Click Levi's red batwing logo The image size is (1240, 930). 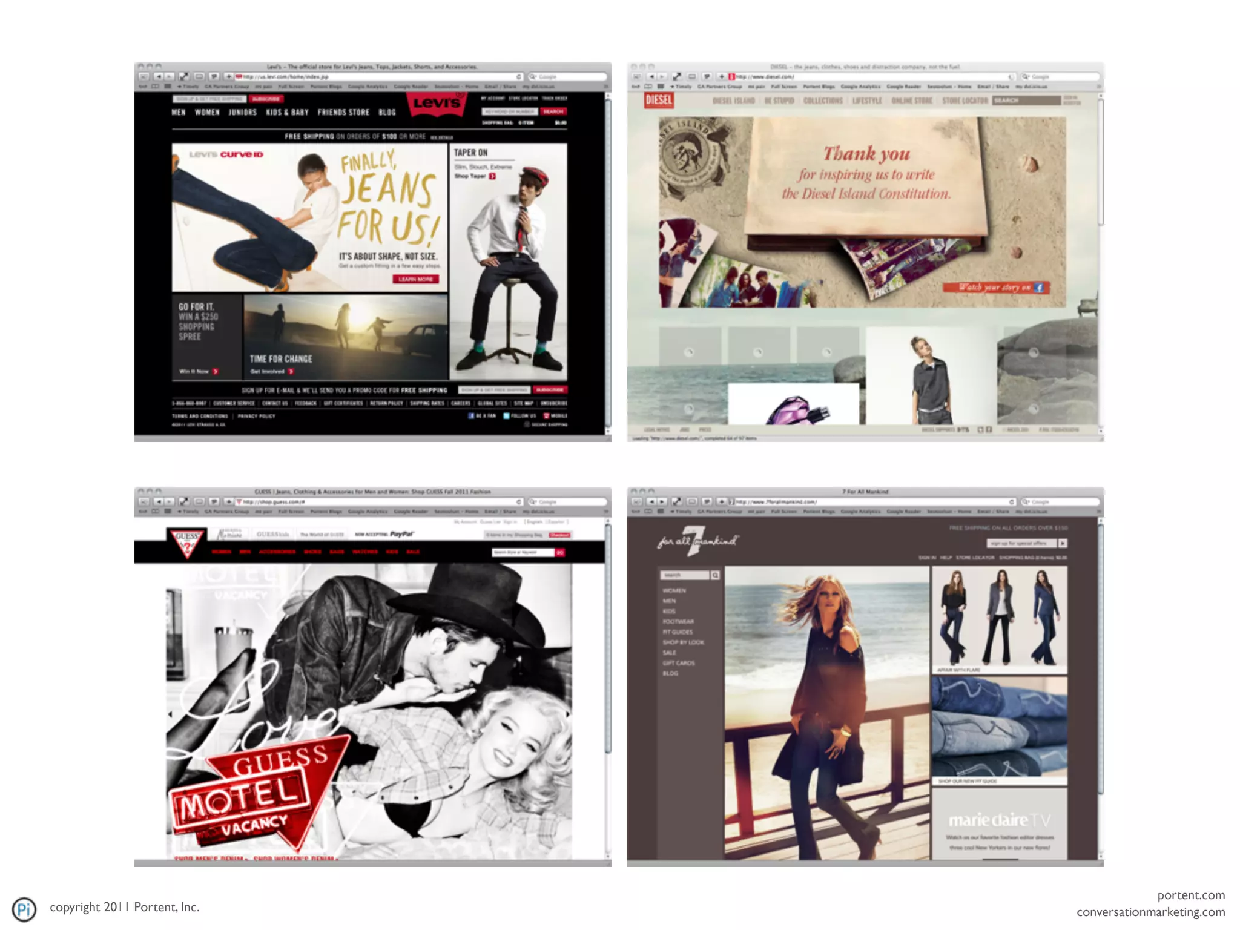437,104
